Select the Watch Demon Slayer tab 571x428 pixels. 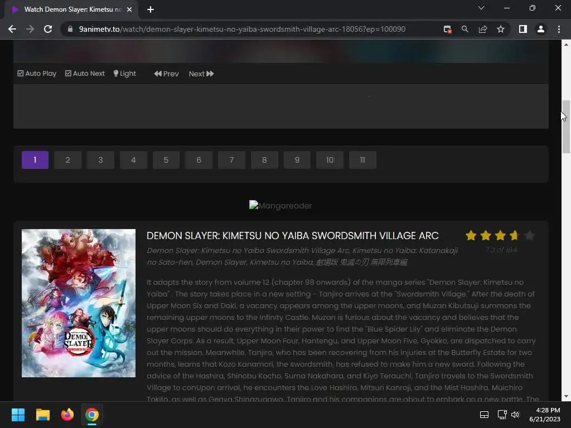coord(71,9)
